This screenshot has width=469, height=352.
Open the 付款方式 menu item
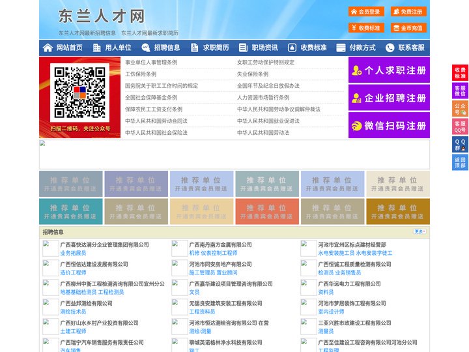pyautogui.click(x=363, y=48)
